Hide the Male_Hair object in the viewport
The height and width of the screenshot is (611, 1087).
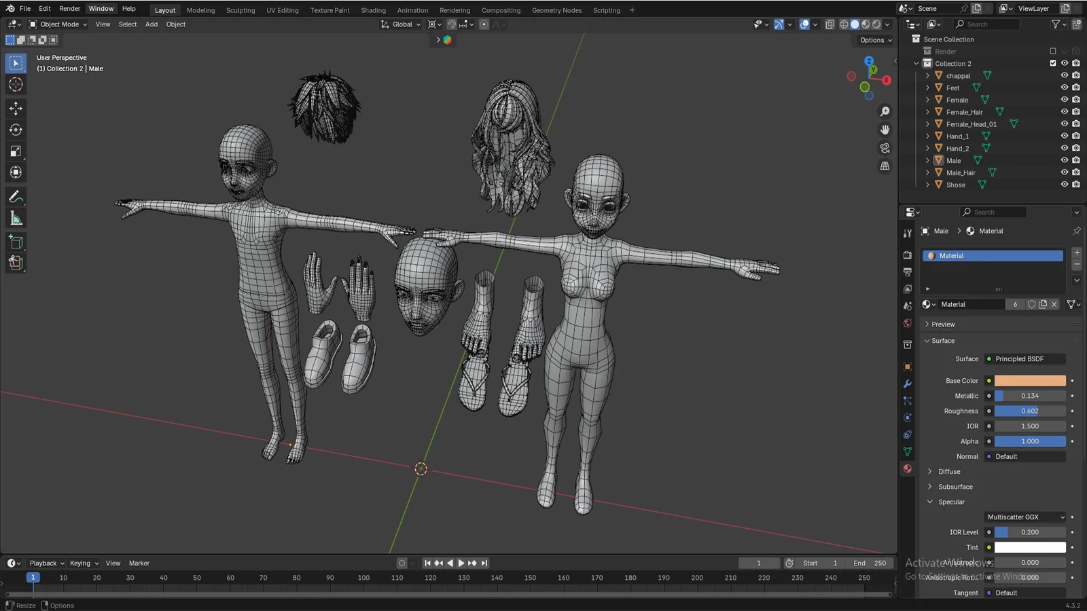(1065, 172)
